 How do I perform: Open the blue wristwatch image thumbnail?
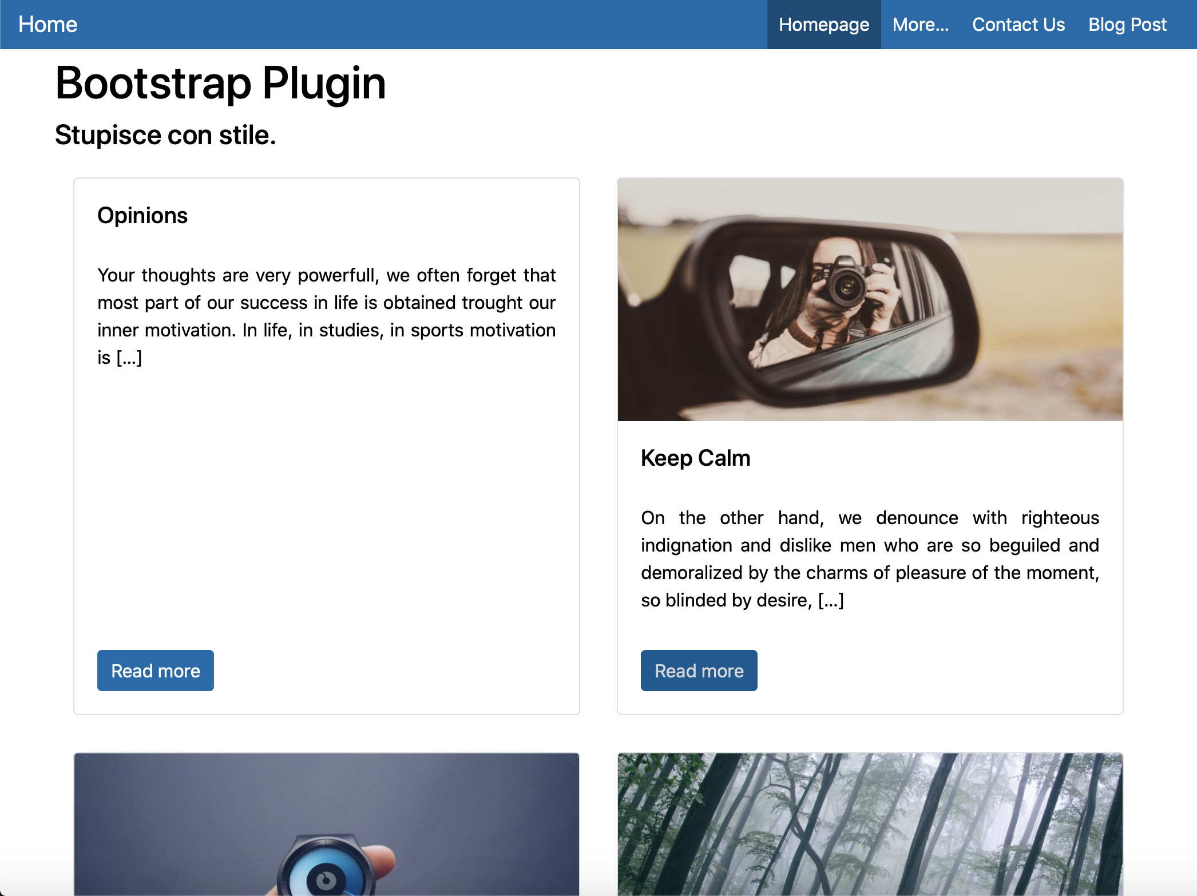click(327, 824)
